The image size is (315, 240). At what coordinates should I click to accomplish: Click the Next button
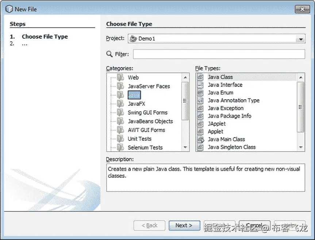pos(184,225)
